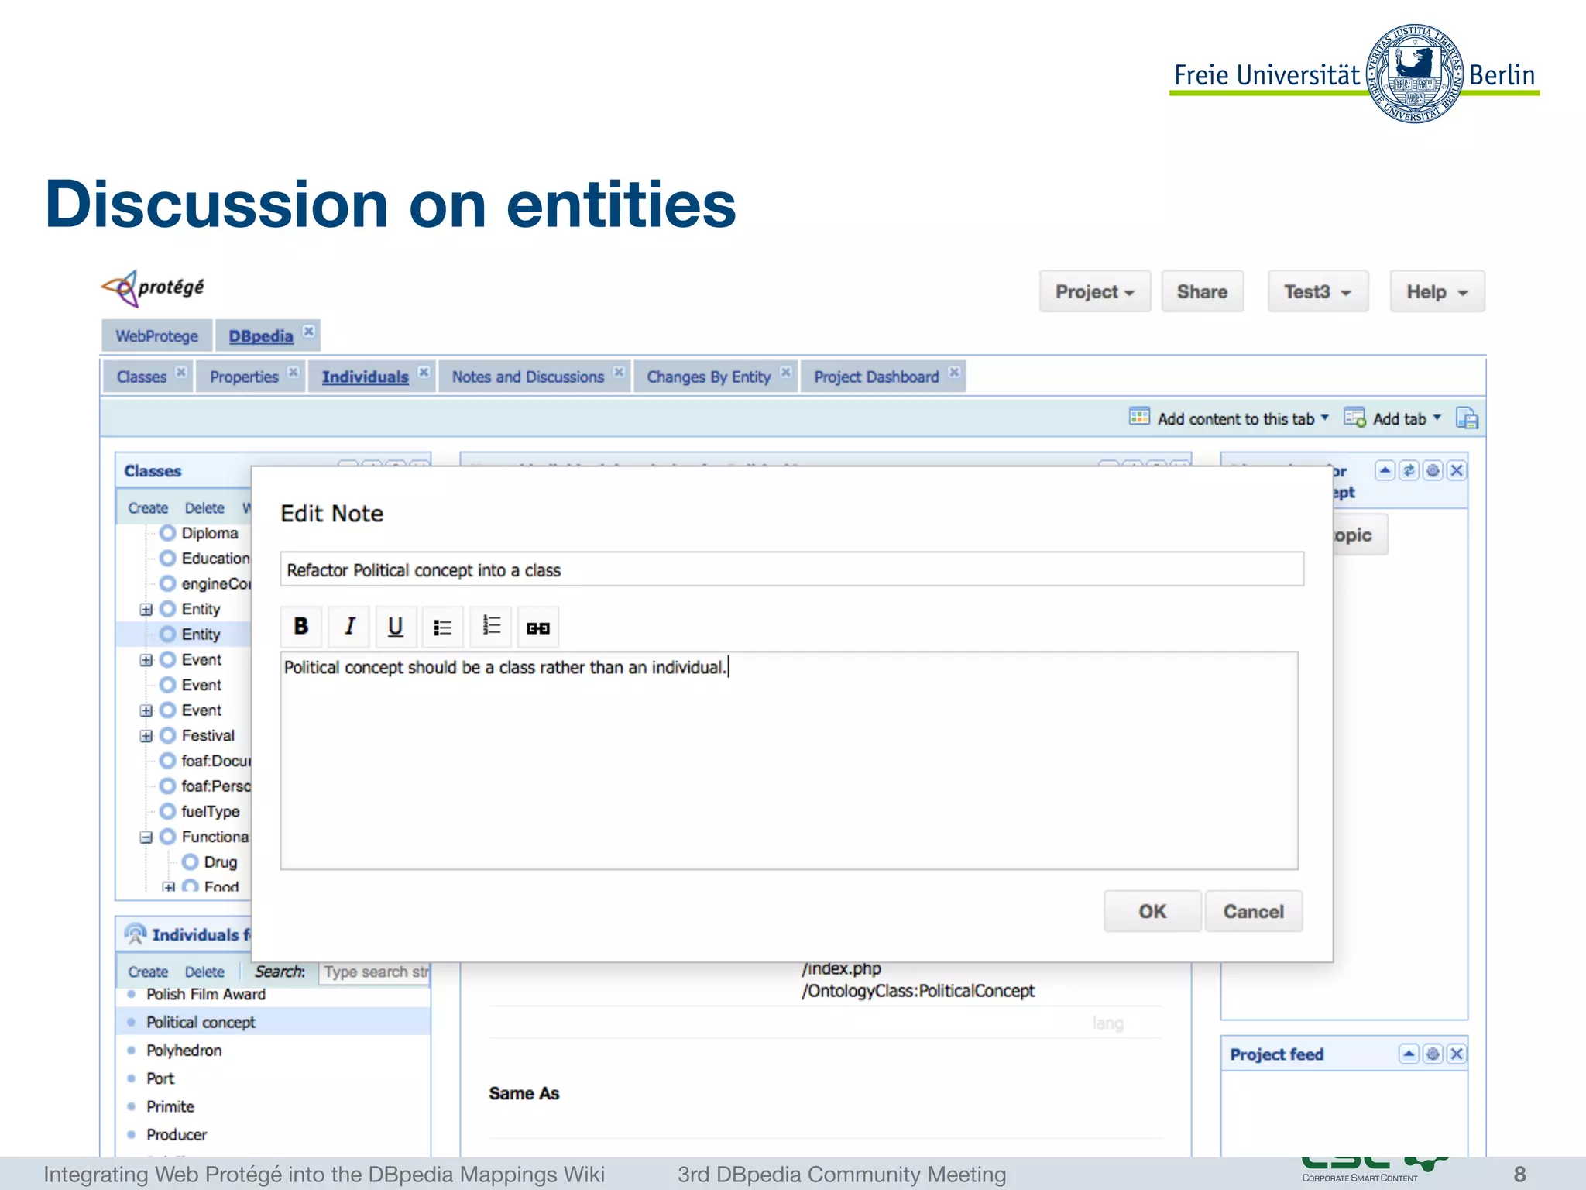This screenshot has width=1586, height=1190.
Task: Open settings of top-right notes portlet
Action: pos(1433,470)
